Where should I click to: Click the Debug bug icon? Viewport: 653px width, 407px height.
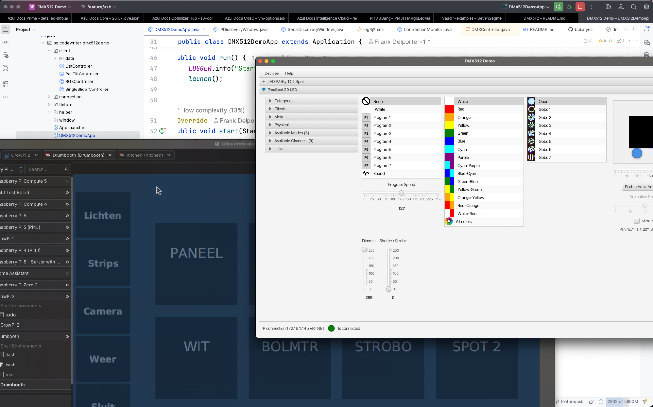(x=569, y=7)
